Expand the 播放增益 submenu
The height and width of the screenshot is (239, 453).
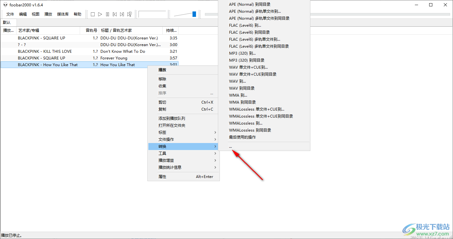[x=184, y=160]
